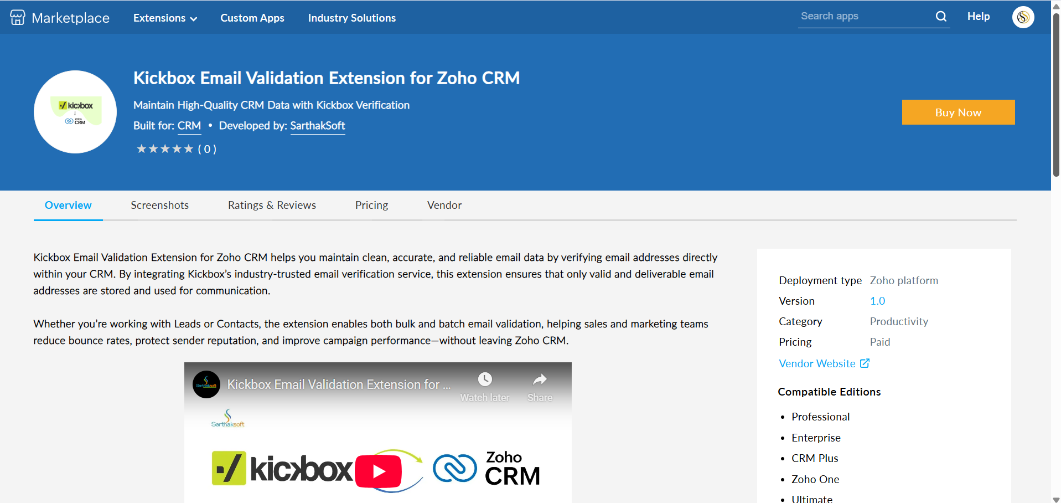Click the Watch later clock icon
The image size is (1061, 503).
pyautogui.click(x=485, y=379)
